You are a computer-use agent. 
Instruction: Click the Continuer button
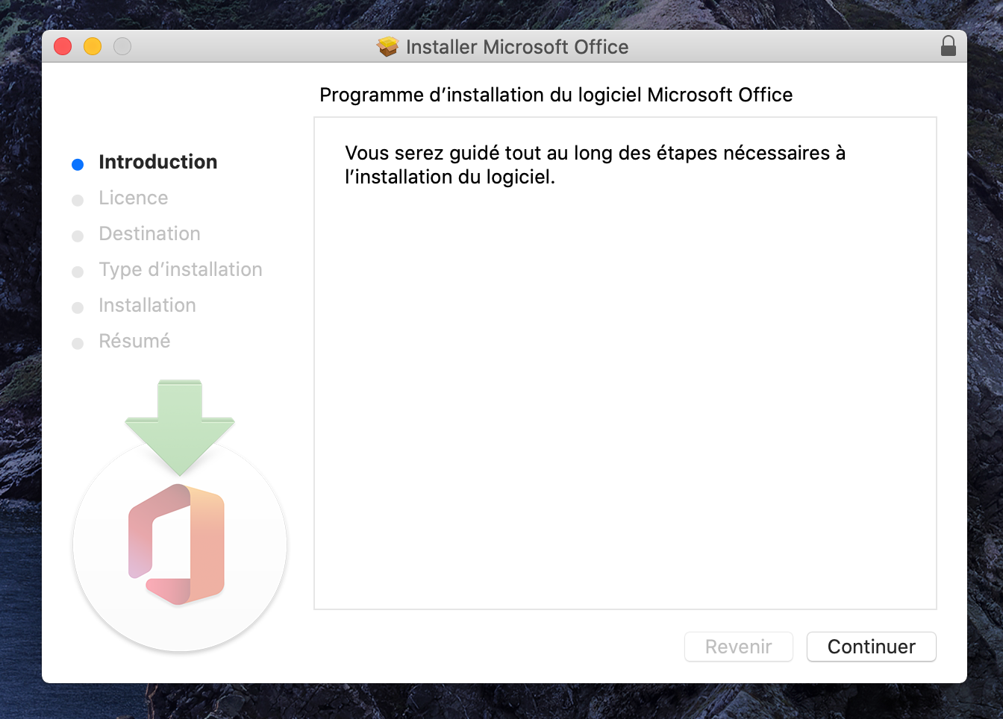[x=871, y=647]
